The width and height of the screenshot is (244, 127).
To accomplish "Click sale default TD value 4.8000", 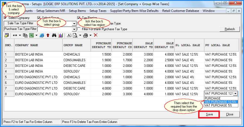I will [x=143, y=94].
